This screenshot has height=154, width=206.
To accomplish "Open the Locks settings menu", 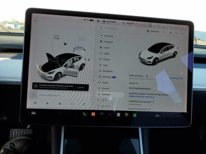I will pyautogui.click(x=105, y=47).
